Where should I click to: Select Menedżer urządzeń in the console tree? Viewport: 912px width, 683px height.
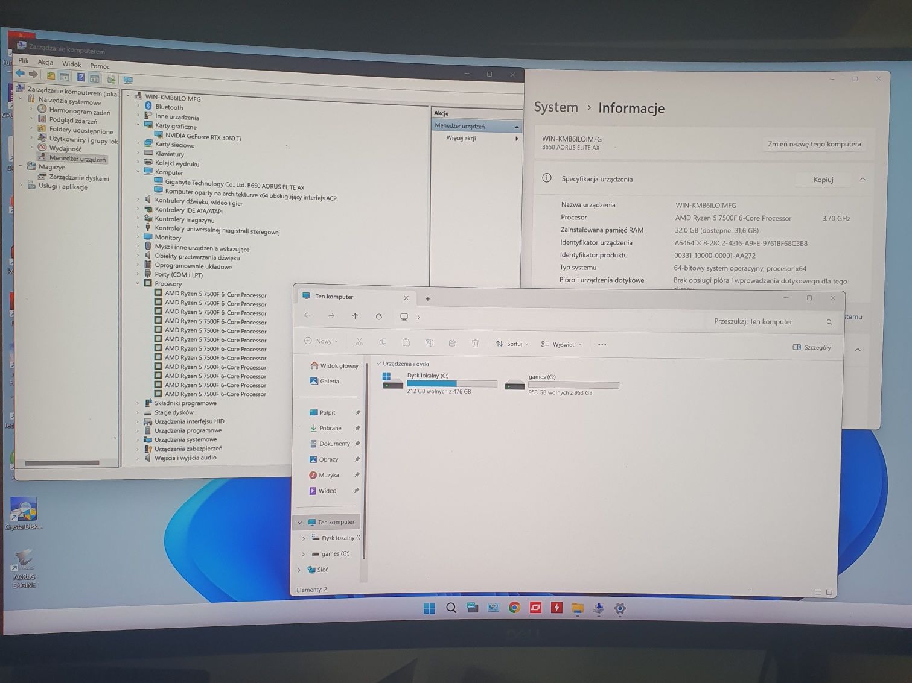[77, 159]
